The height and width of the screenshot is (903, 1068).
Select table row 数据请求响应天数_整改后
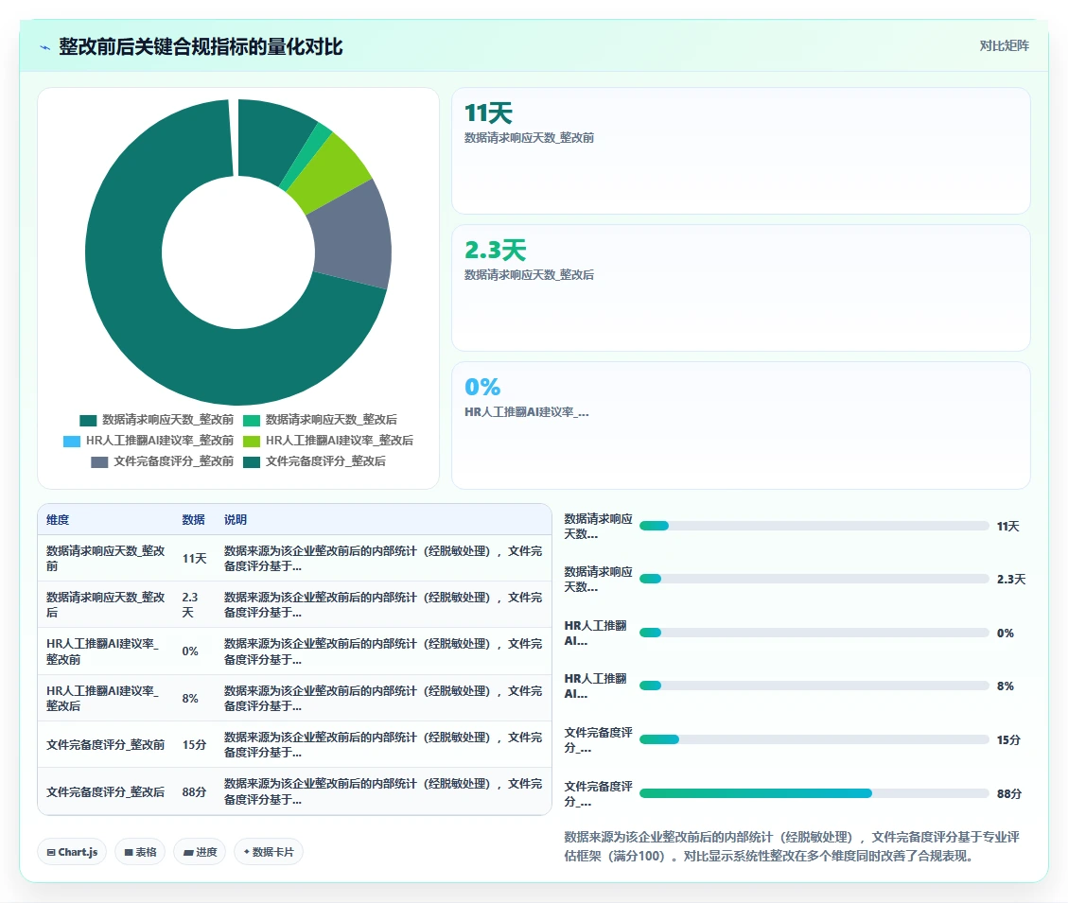pos(294,605)
